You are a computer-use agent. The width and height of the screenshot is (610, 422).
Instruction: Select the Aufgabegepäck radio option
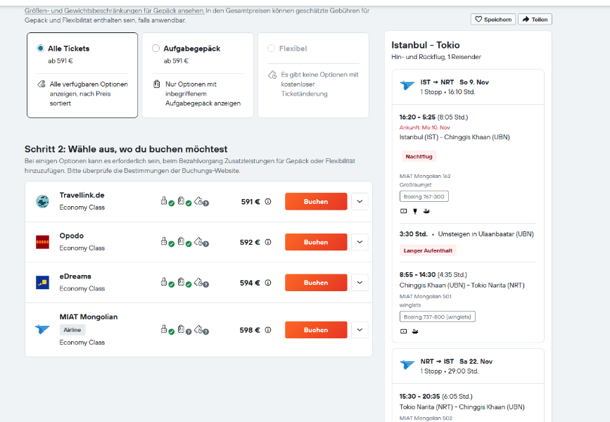155,49
